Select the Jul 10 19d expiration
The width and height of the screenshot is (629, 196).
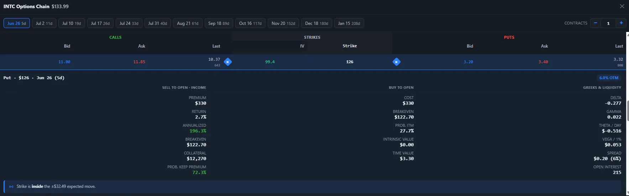tap(72, 23)
